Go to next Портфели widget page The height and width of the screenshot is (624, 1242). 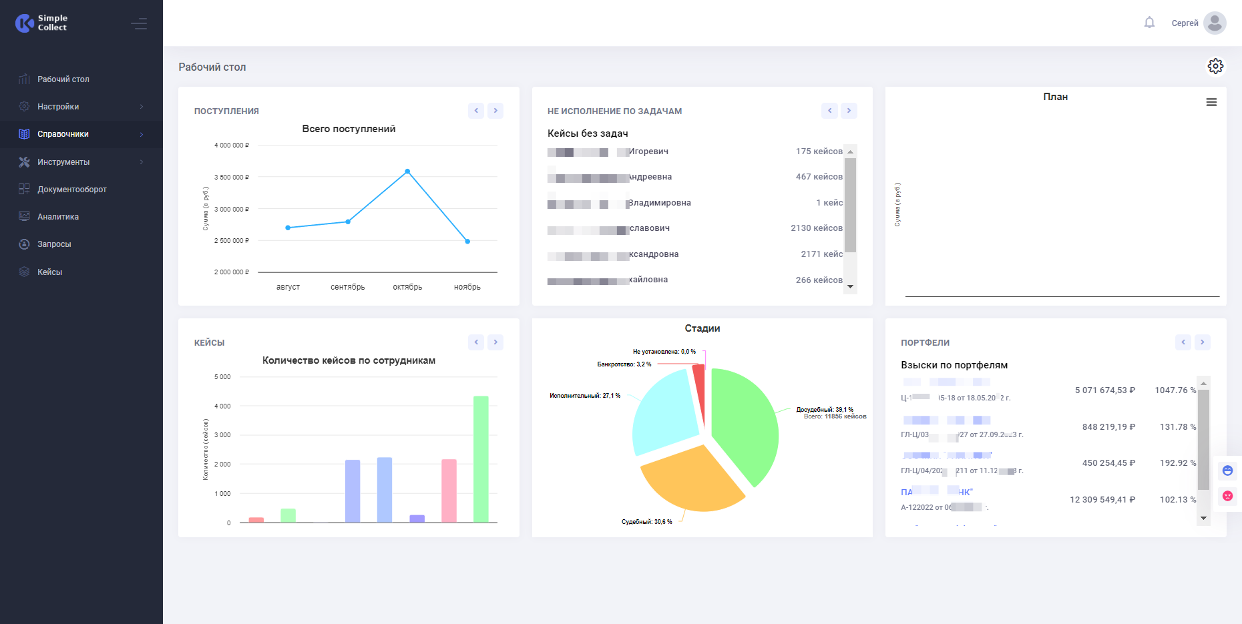1203,342
